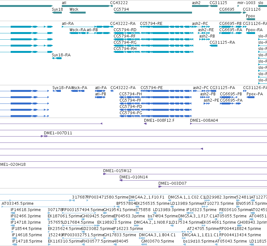Click the atl-RB transcript label
This screenshot has width=267, height=246.
[92, 30]
